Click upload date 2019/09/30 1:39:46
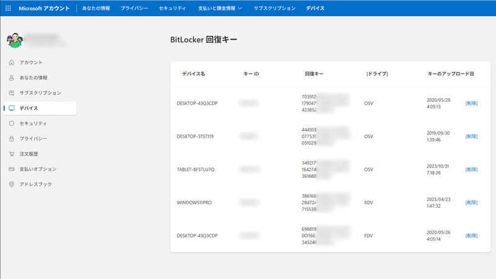 438,136
